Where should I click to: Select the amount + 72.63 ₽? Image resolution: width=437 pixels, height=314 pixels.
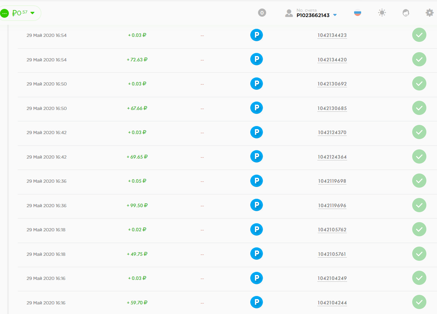point(137,60)
